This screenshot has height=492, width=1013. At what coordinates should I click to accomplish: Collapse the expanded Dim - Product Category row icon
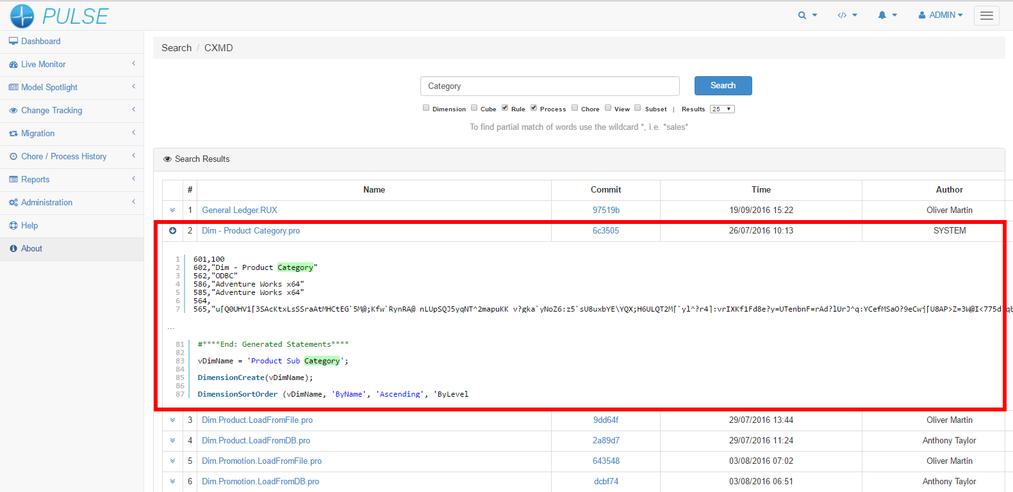pos(172,231)
